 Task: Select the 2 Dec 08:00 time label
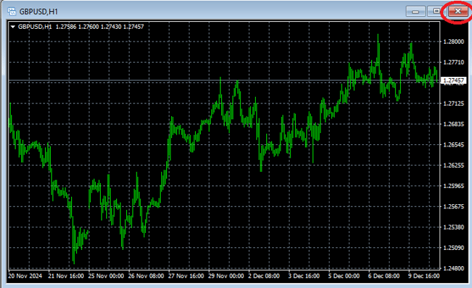pyautogui.click(x=265, y=277)
